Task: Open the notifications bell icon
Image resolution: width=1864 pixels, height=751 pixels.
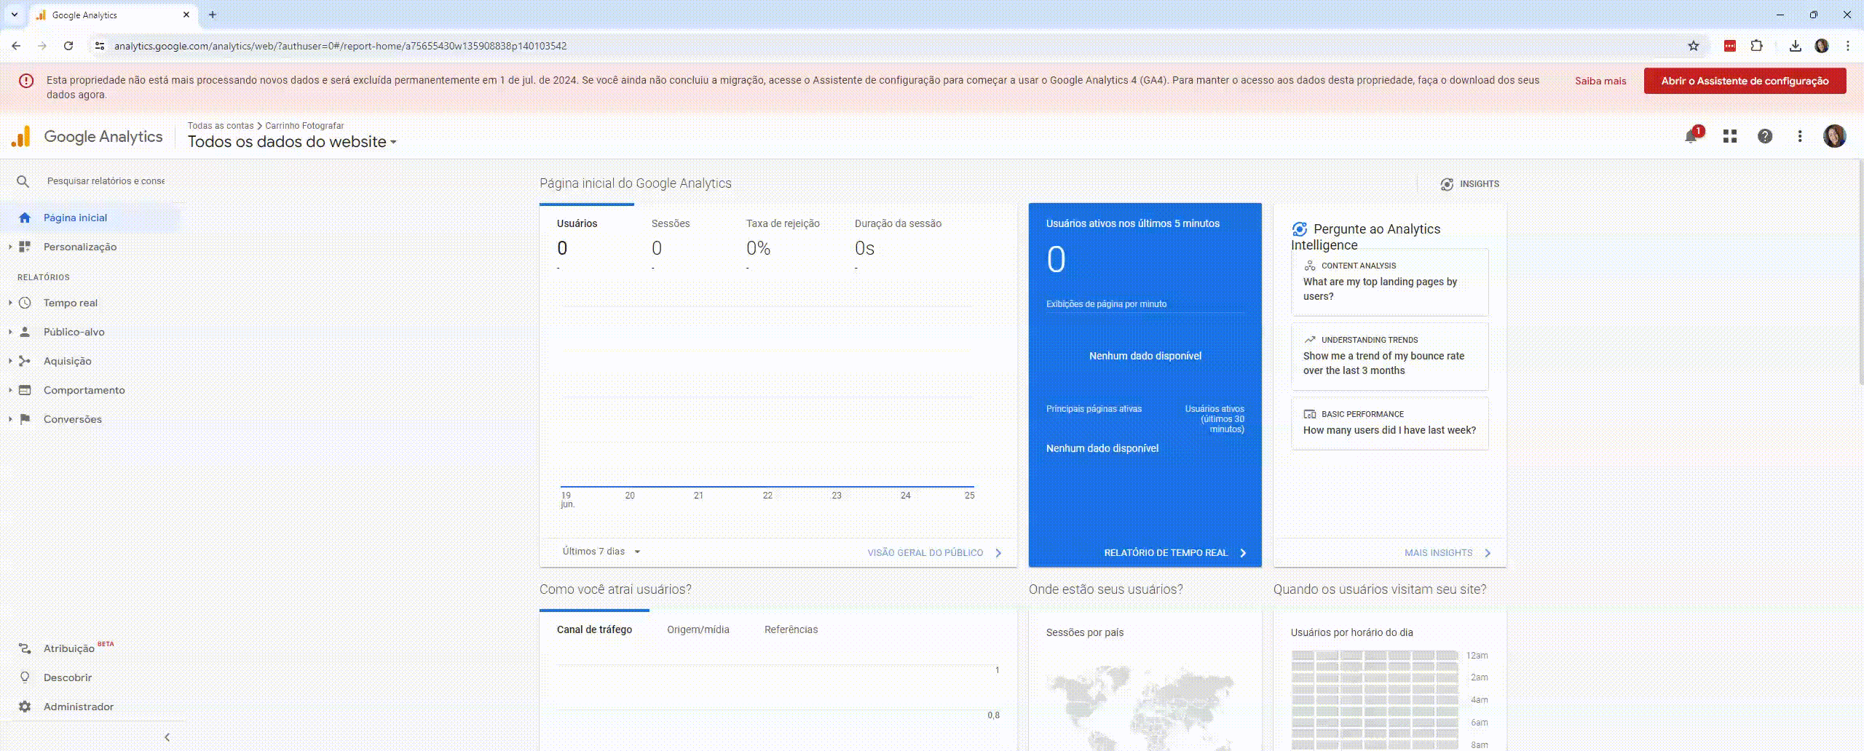Action: [1691, 136]
